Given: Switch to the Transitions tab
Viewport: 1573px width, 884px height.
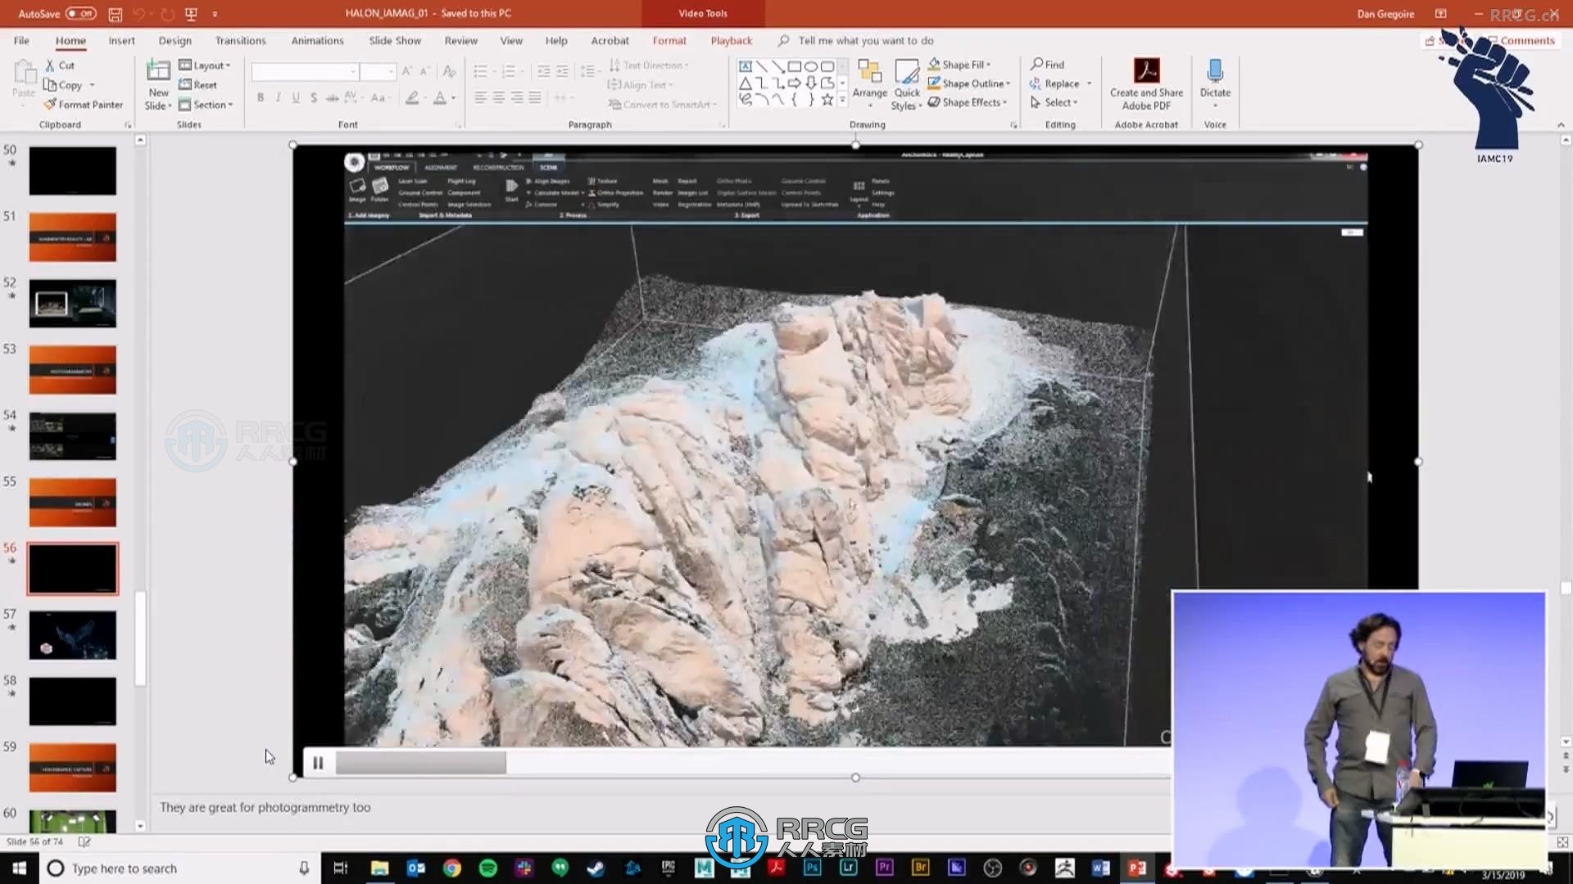Looking at the screenshot, I should pyautogui.click(x=240, y=40).
